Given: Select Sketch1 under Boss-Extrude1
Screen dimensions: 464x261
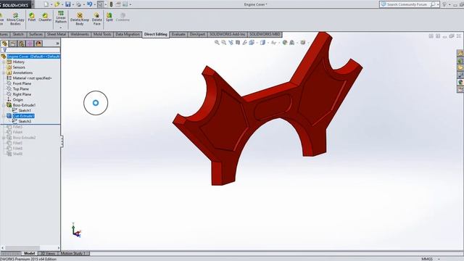Looking at the screenshot, I should pyautogui.click(x=25, y=111).
